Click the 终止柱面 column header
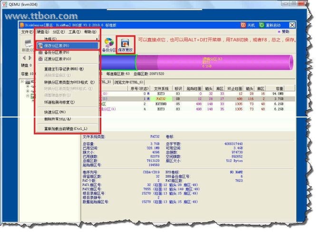This screenshot has width=319, height=234. point(235,88)
